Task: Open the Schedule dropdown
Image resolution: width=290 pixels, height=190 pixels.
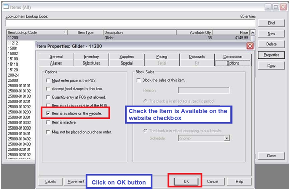Action: click(227, 138)
